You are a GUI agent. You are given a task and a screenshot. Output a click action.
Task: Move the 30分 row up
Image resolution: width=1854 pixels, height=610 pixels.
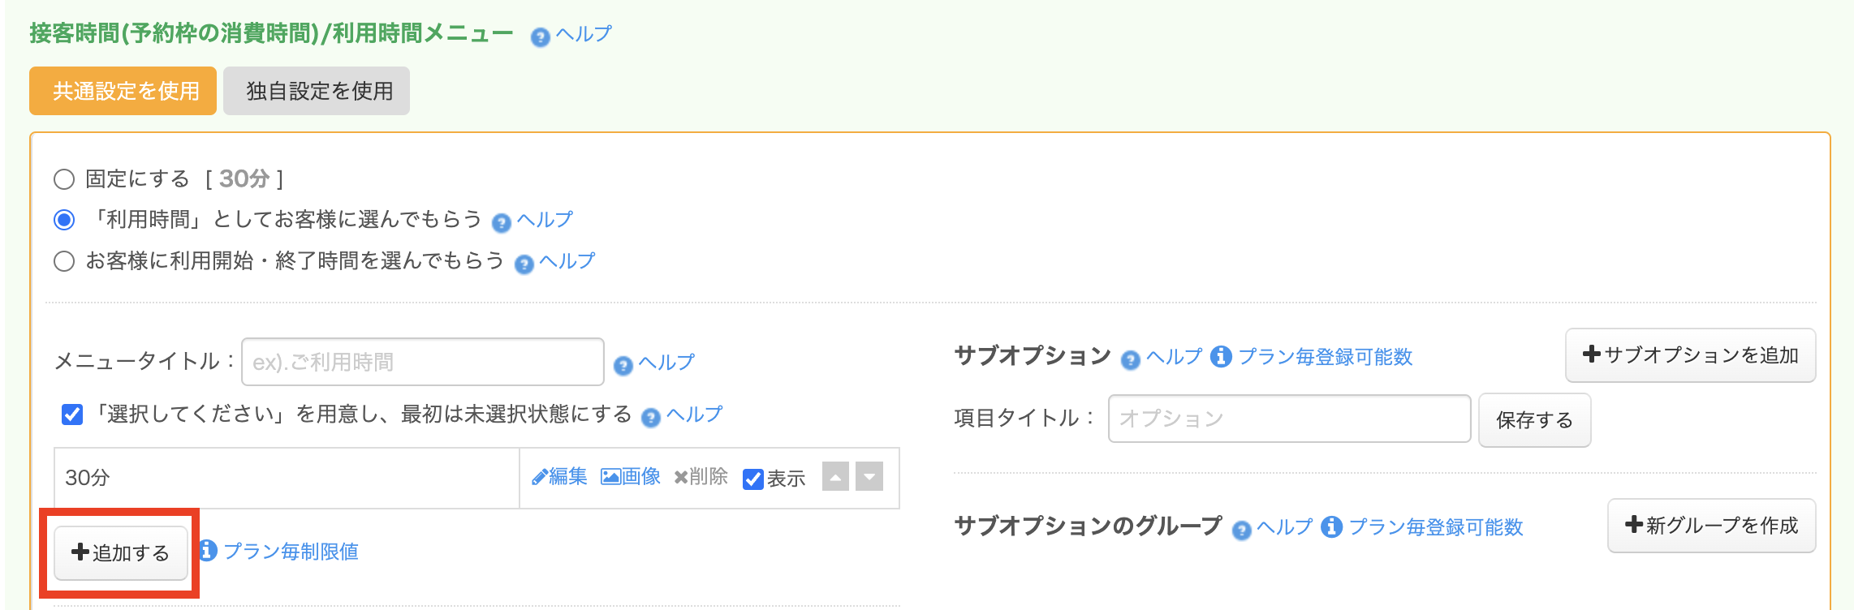tap(835, 477)
